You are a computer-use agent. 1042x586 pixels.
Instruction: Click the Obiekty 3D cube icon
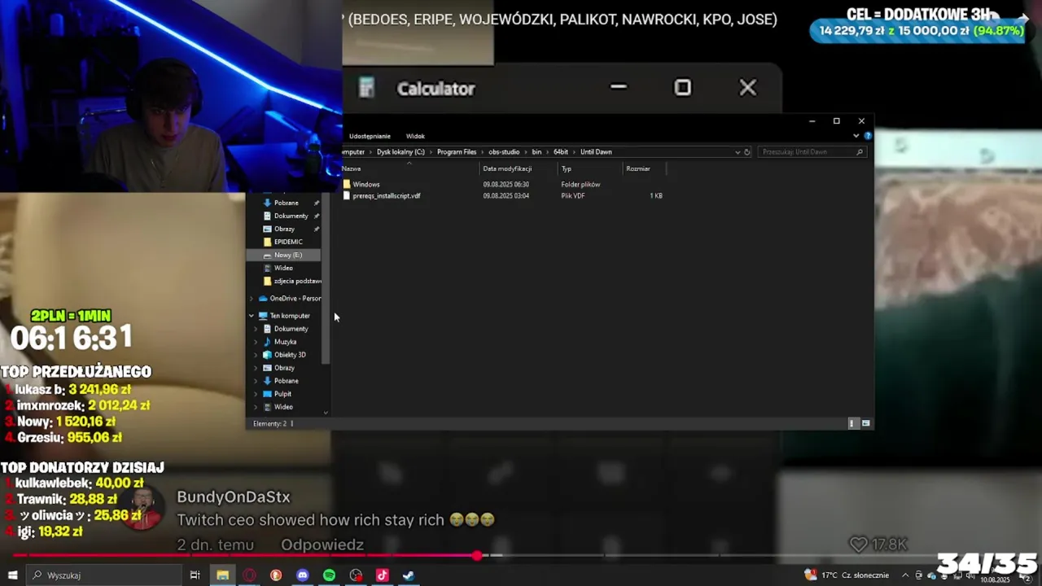pos(267,355)
